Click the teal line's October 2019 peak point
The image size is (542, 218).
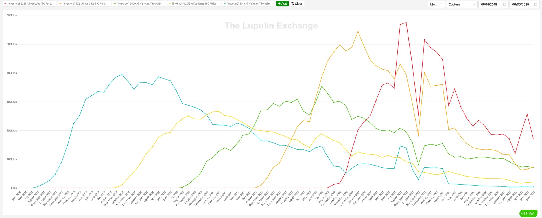click(x=122, y=75)
